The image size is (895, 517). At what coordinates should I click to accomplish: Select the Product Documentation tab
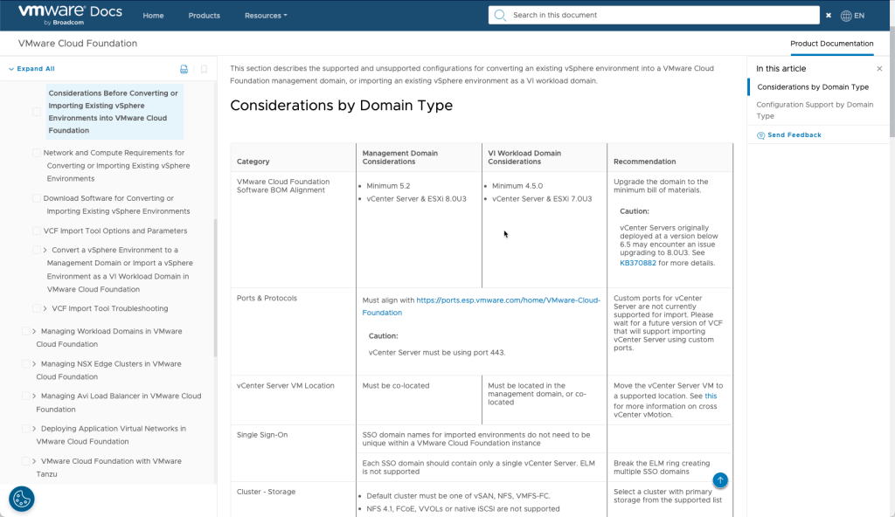click(x=831, y=44)
